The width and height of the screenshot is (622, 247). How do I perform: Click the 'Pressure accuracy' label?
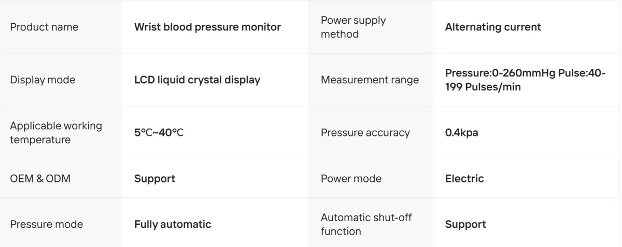(x=365, y=133)
